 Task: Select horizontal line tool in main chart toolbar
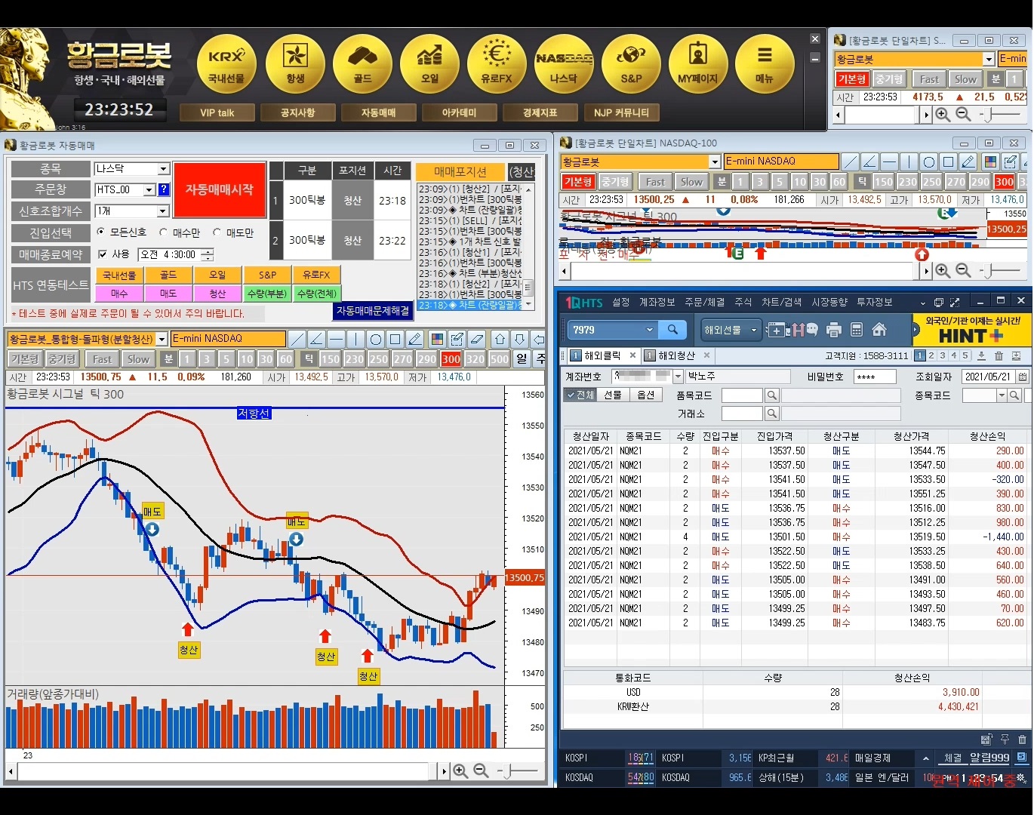point(337,339)
